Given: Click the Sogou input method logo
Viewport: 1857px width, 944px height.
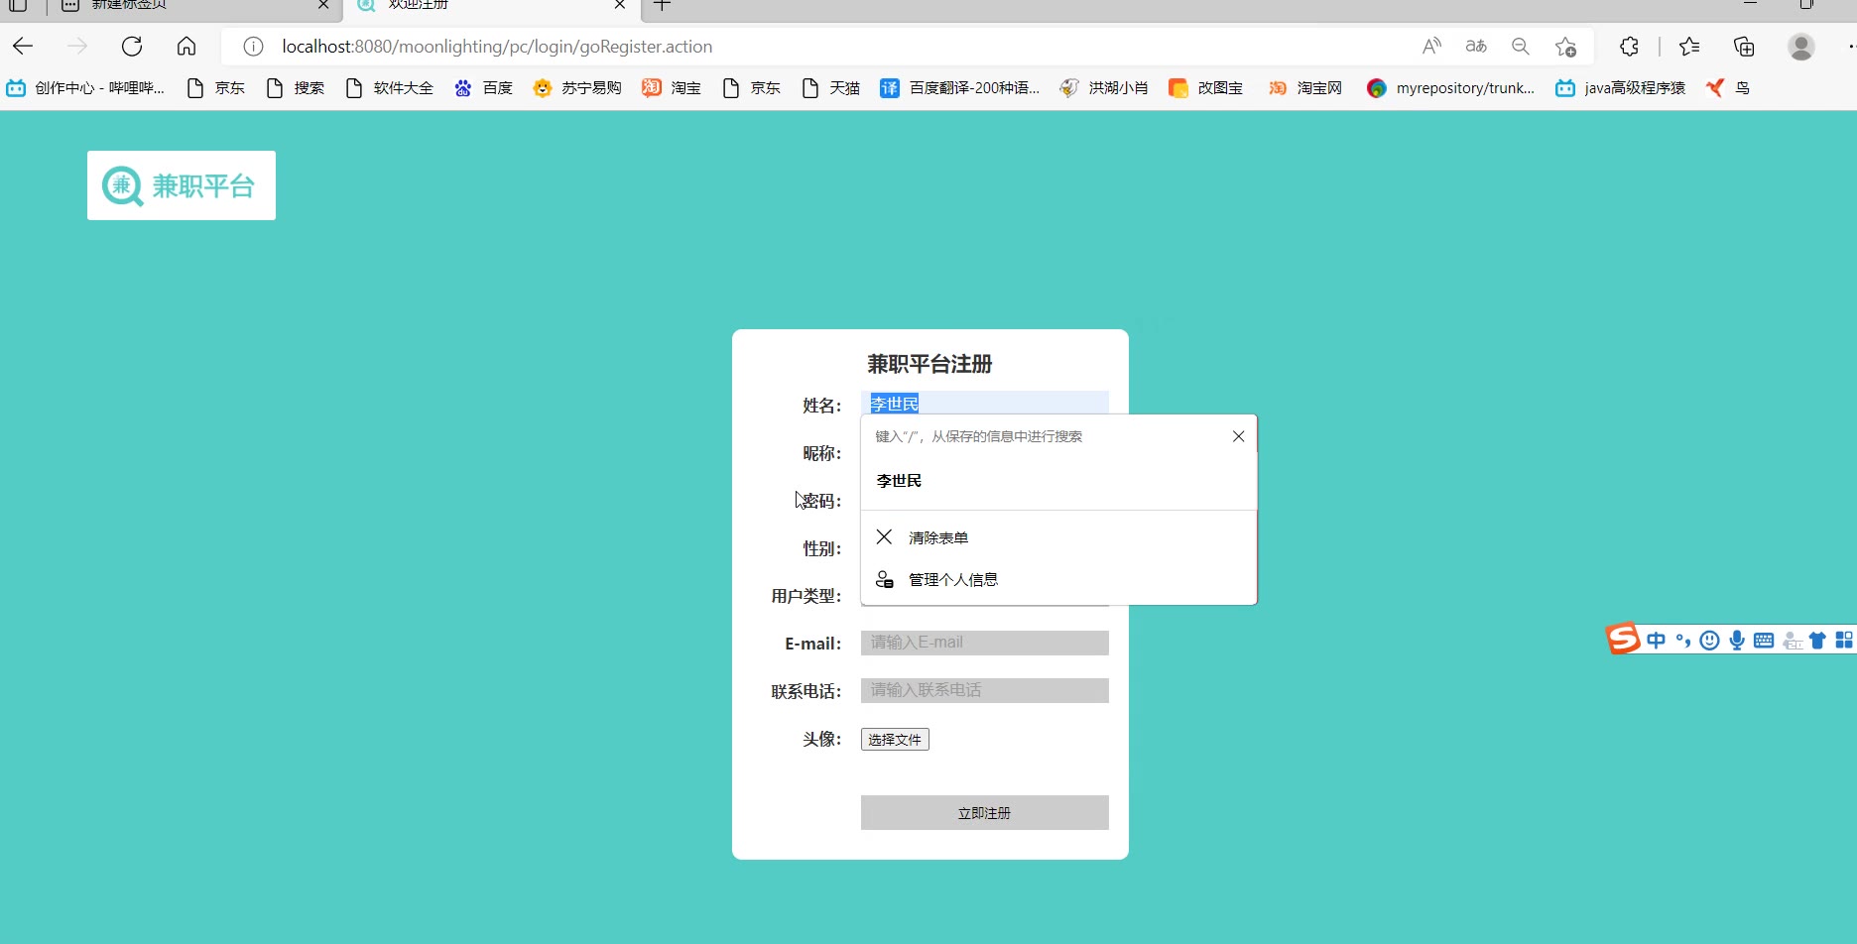Looking at the screenshot, I should (1623, 640).
